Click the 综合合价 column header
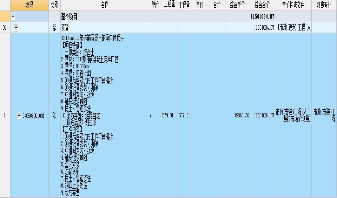This screenshot has width=337, height=198. [x=263, y=5]
